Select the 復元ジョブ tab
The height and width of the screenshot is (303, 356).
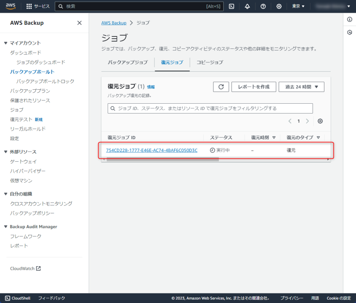(172, 62)
